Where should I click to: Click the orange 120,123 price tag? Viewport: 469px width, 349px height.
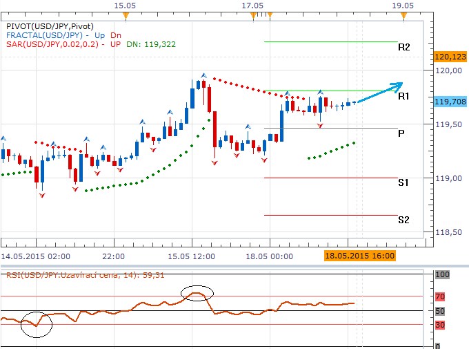pos(450,56)
